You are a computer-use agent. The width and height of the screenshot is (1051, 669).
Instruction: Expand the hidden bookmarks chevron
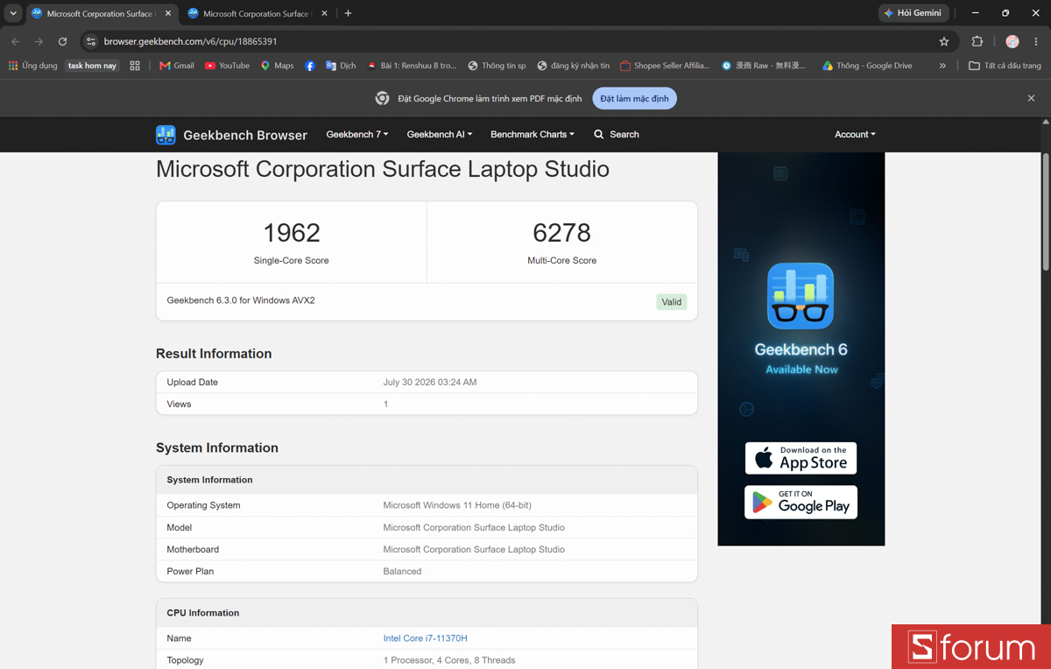[942, 66]
